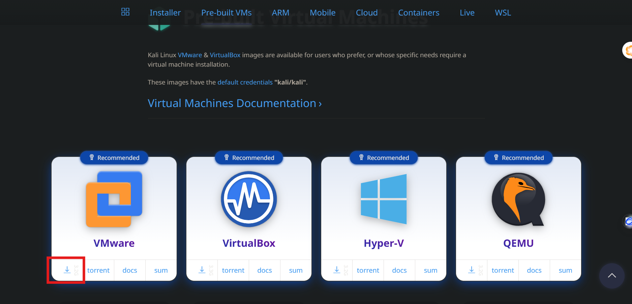Click Recommended badge above VMware card
The width and height of the screenshot is (632, 304).
coord(114,158)
